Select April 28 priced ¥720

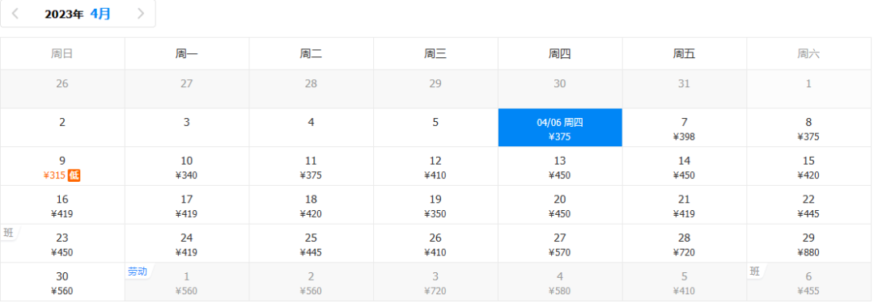pyautogui.click(x=684, y=243)
